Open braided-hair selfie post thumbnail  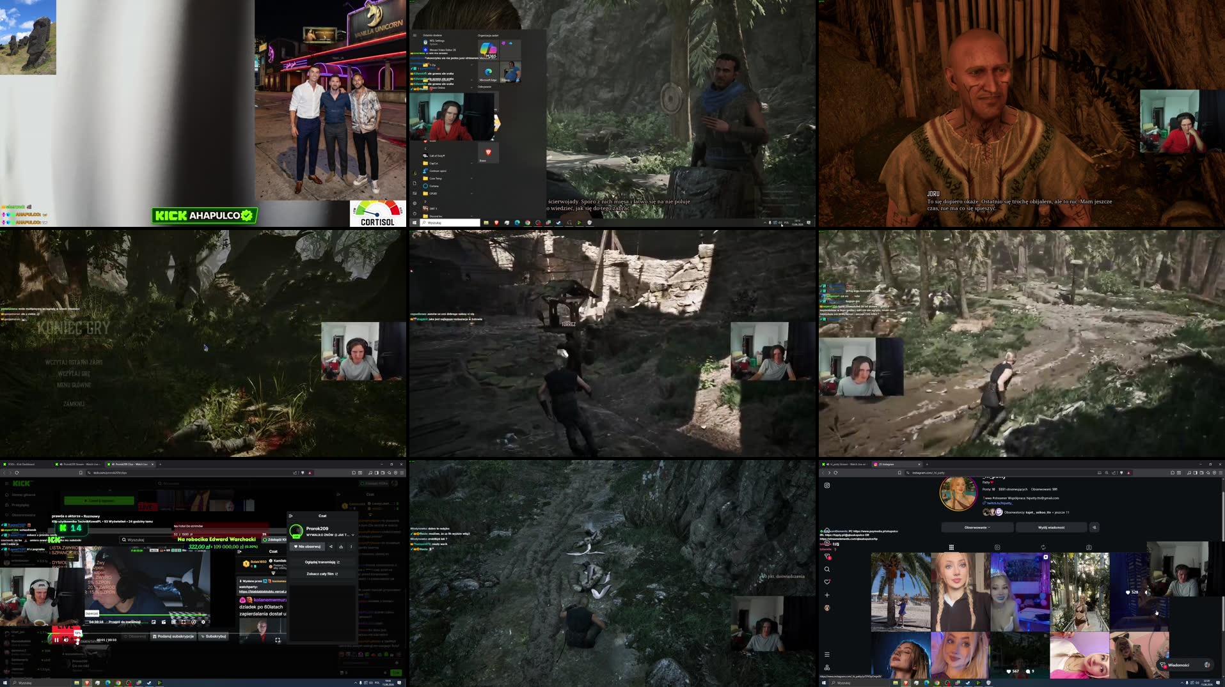coord(960,592)
